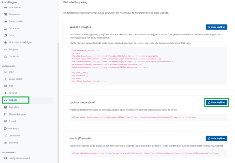Click the Domeinen share icon
235x163 pixels.
click(x=5, y=136)
